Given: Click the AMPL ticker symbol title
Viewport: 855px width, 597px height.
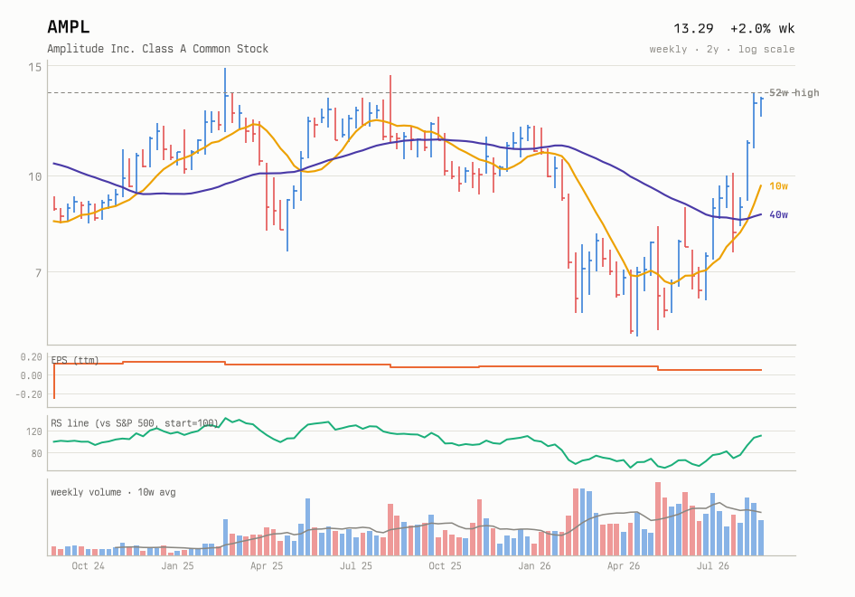Looking at the screenshot, I should (68, 27).
